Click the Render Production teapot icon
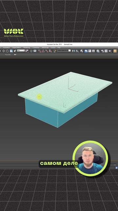Viewport: 118px width, 211px height. [110, 51]
